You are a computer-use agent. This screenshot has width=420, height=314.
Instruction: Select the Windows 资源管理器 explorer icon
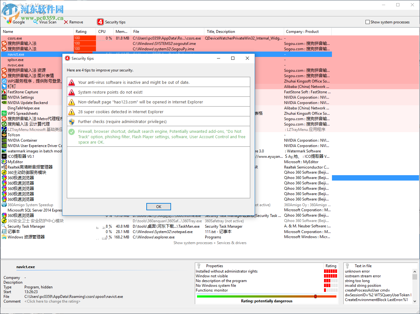(4, 237)
